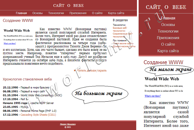
Task: Click the Cascading Style Sheets (CSS1) link
Action: tap(38, 115)
